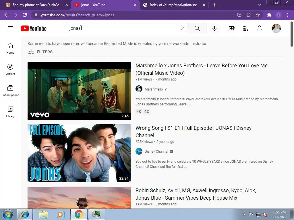
Task: Launch Internet Explorer from taskbar
Action: pyautogui.click(x=25, y=214)
